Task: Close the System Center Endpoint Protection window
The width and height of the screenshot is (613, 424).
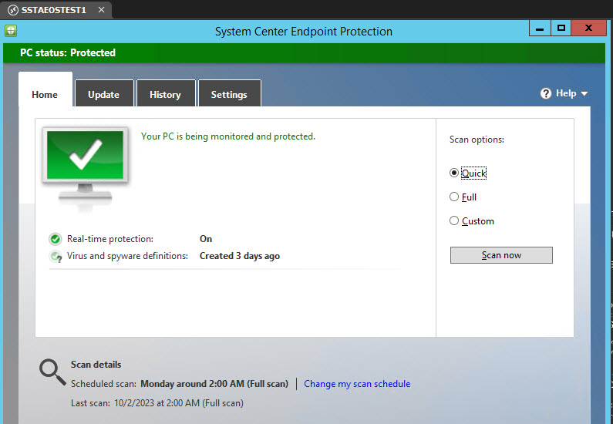Action: pos(588,28)
